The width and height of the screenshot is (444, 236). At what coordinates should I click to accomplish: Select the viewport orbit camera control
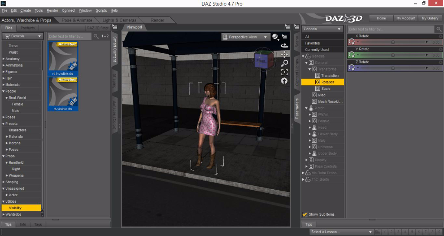(284, 45)
